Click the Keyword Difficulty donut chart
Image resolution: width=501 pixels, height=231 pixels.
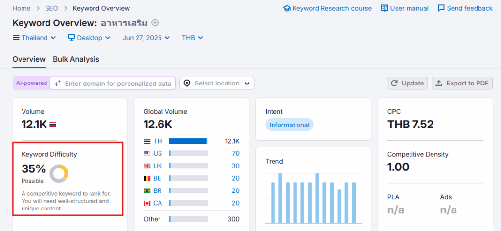pos(59,173)
